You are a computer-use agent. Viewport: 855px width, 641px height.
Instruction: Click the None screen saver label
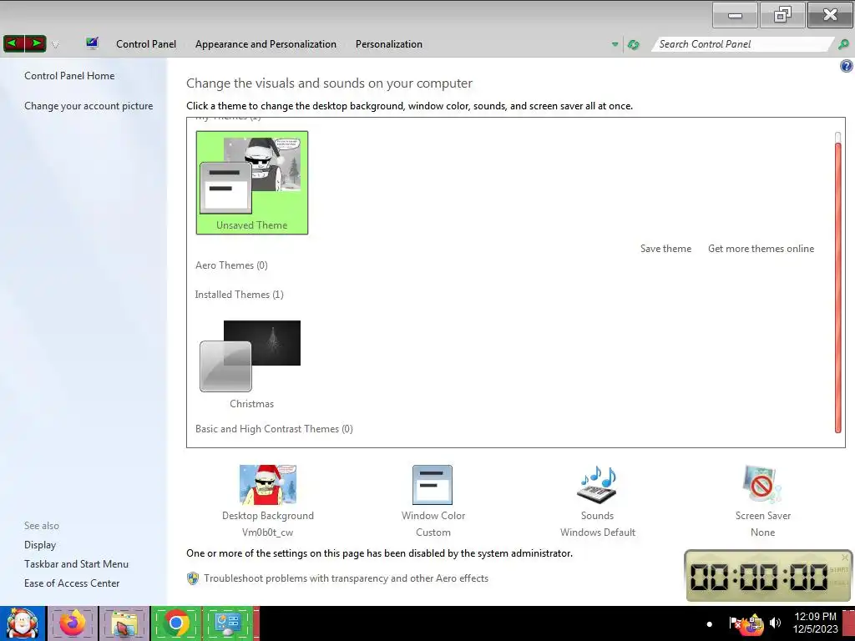coord(762,532)
